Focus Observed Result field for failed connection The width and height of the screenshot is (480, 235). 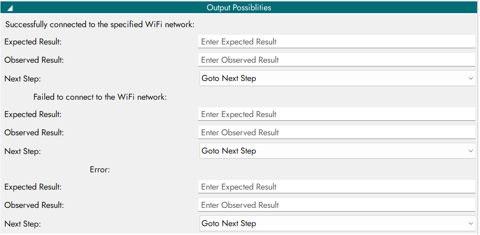336,132
